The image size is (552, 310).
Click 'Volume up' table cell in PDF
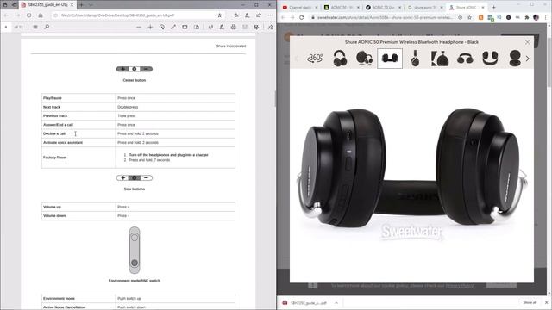point(78,207)
